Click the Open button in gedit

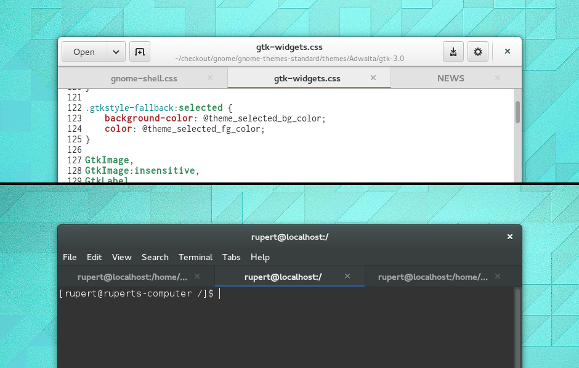click(84, 52)
